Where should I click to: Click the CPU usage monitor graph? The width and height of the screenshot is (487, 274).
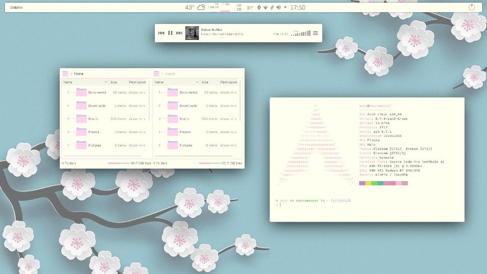[x=214, y=7]
